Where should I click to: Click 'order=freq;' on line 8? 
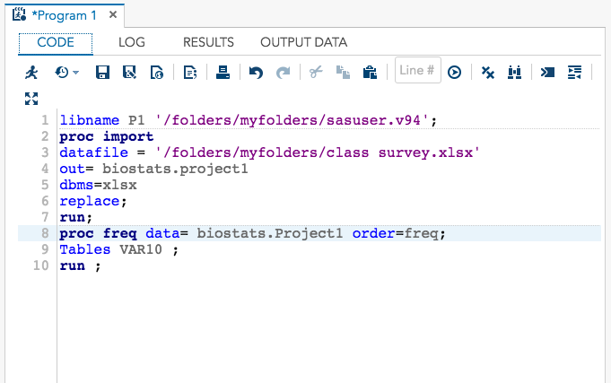[x=398, y=234]
